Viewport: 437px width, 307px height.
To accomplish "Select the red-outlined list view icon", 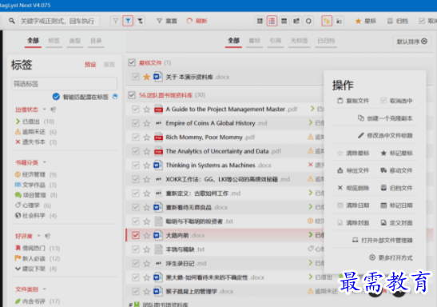I will [x=272, y=21].
